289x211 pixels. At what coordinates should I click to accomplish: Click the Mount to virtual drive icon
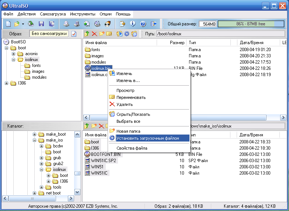pyautogui.click(x=97, y=24)
